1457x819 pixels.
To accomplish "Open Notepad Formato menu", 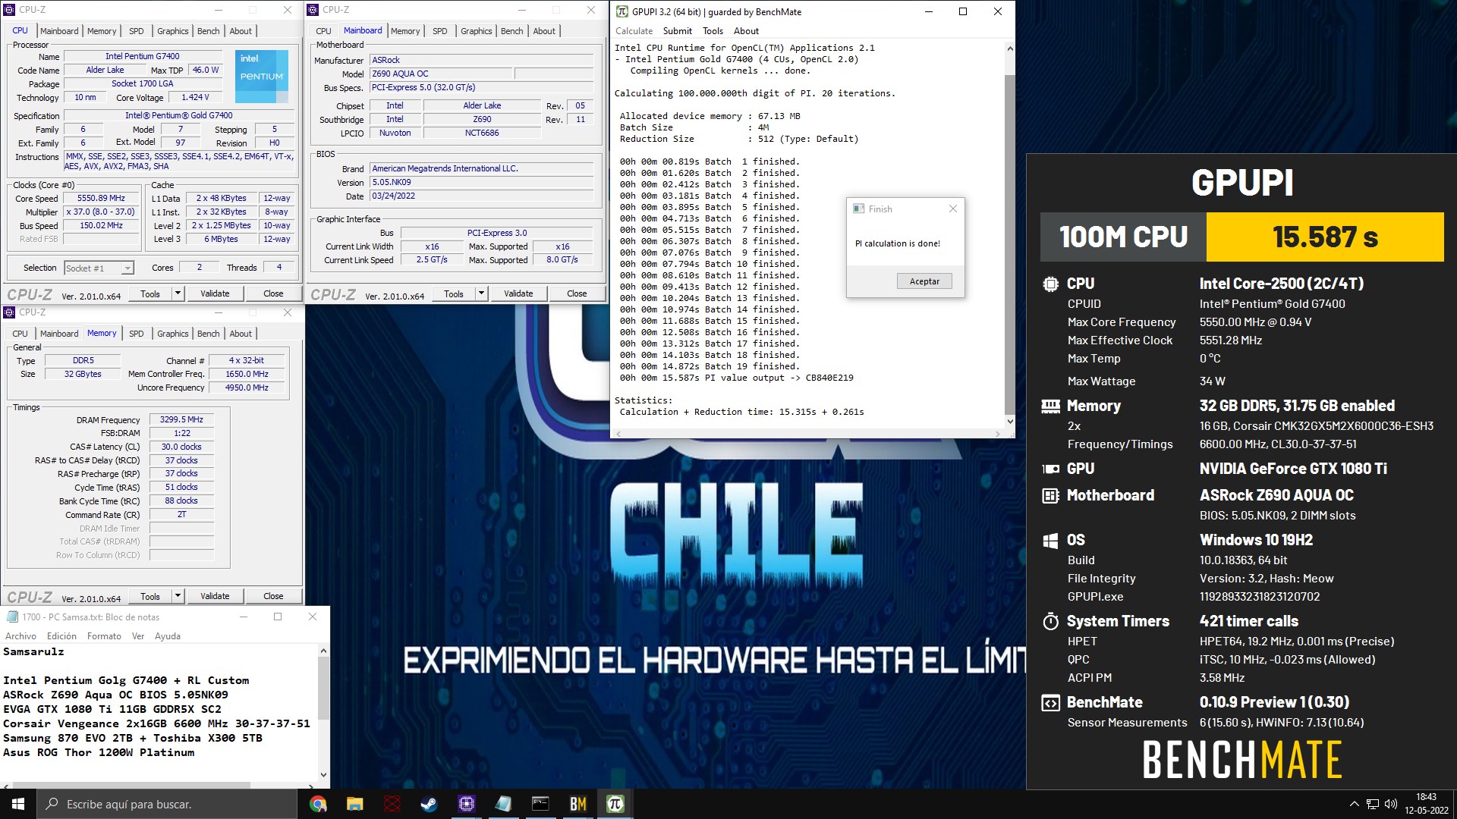I will pos(104,636).
